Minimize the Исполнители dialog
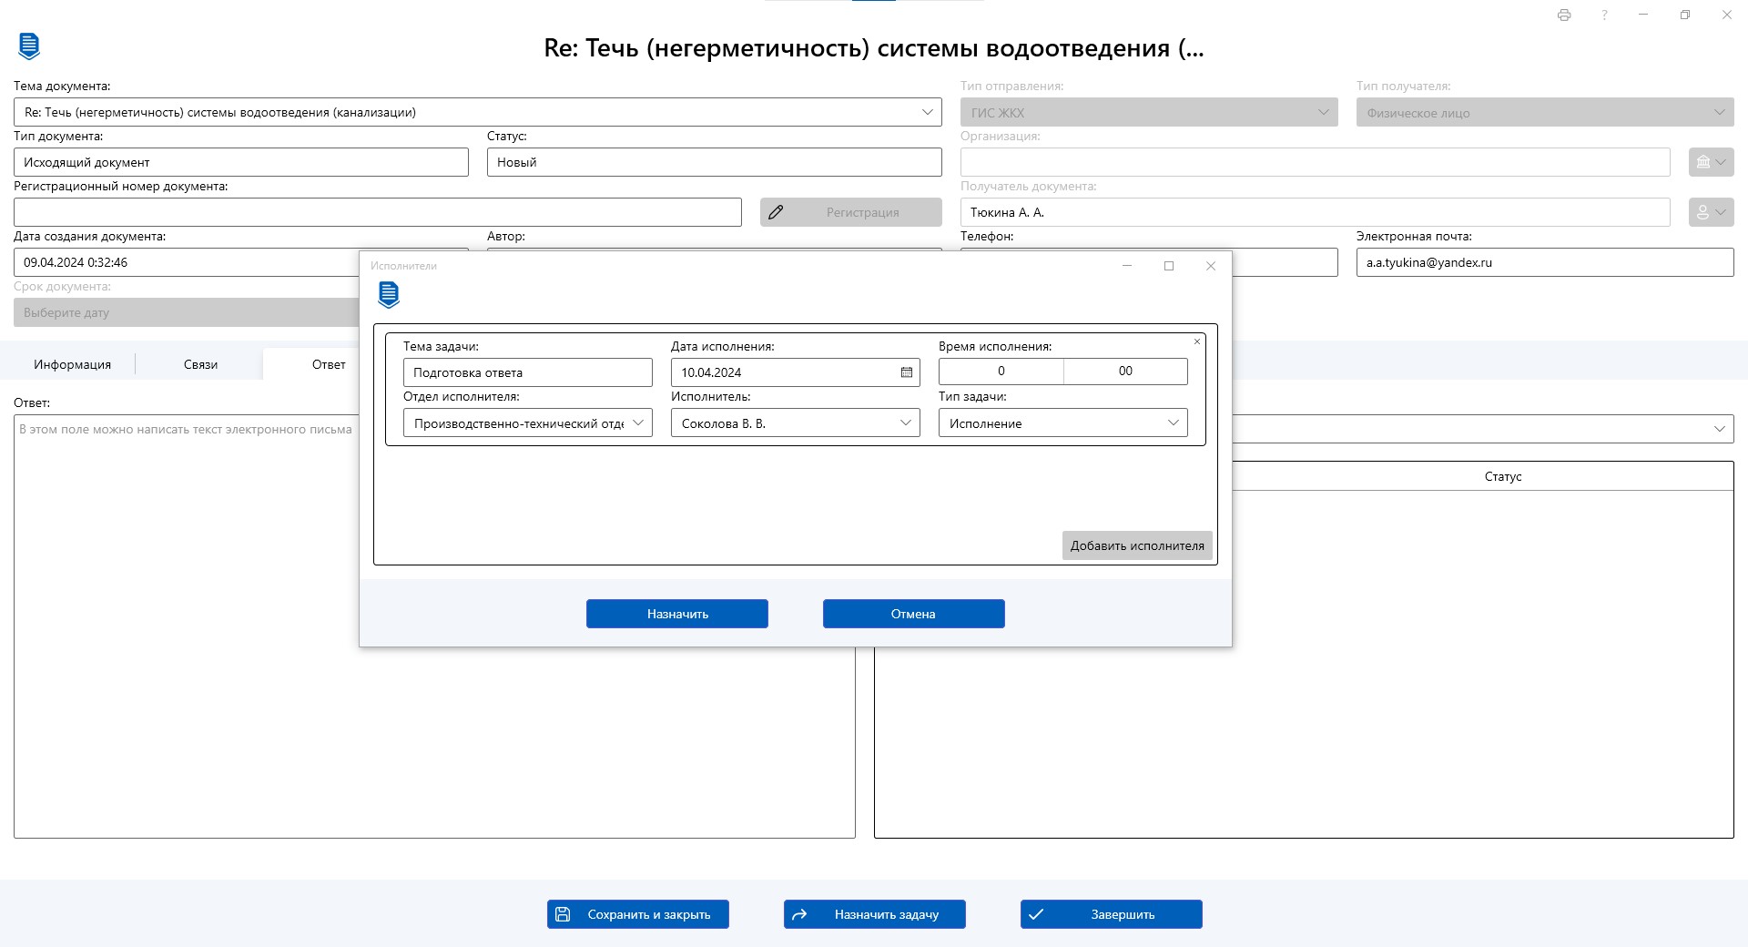Screen dimensions: 1748x947 coord(1127,266)
